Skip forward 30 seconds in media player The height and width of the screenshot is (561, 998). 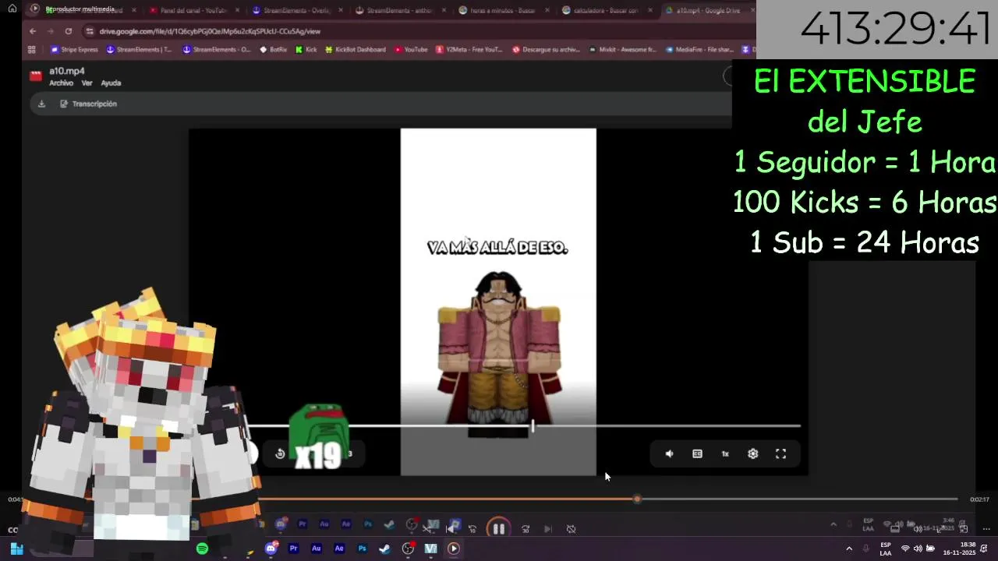coord(526,529)
